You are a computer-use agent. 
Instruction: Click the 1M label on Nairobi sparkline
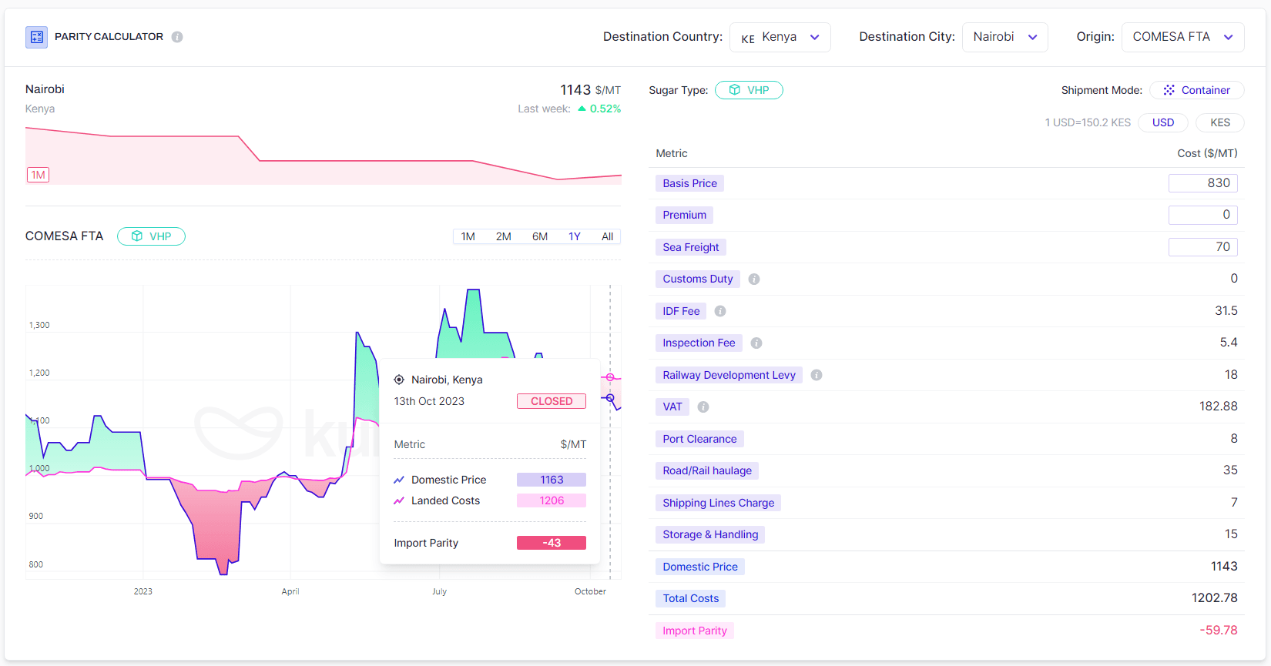pos(38,175)
